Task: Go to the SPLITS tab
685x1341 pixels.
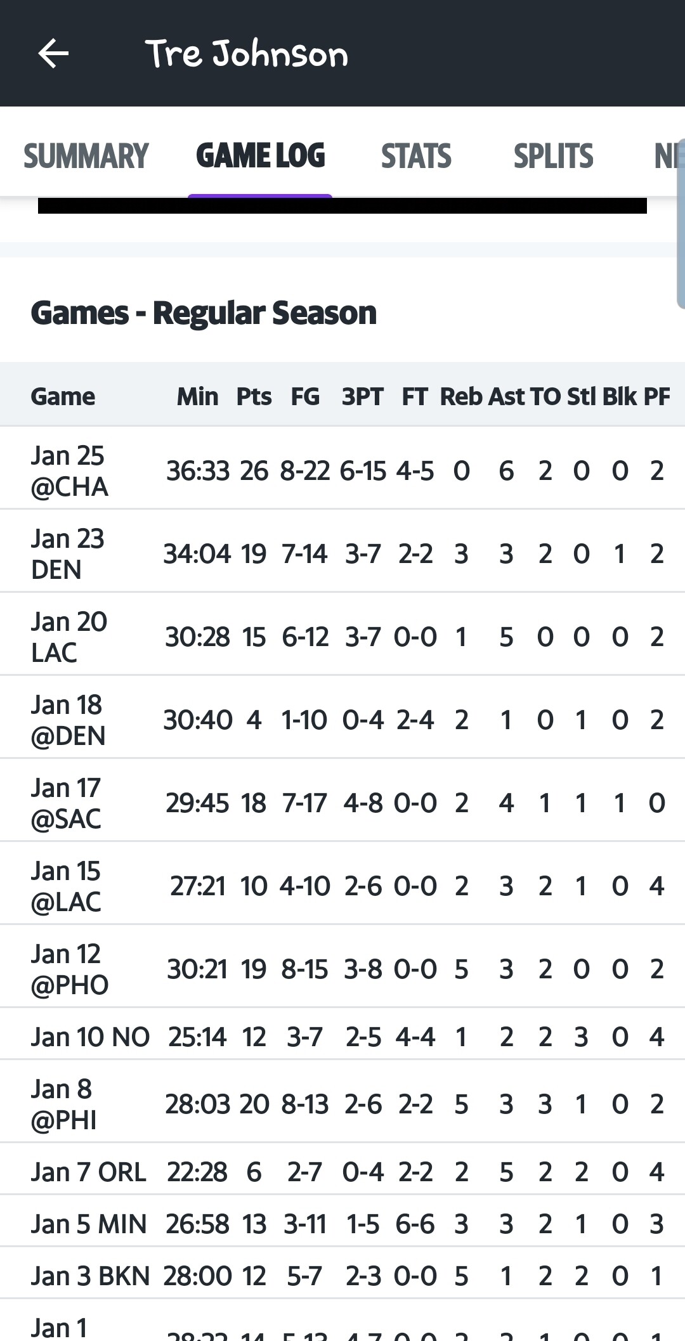Action: click(x=553, y=157)
